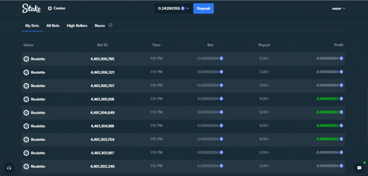Switch to the All Bets tab
The height and width of the screenshot is (176, 368).
tap(53, 26)
